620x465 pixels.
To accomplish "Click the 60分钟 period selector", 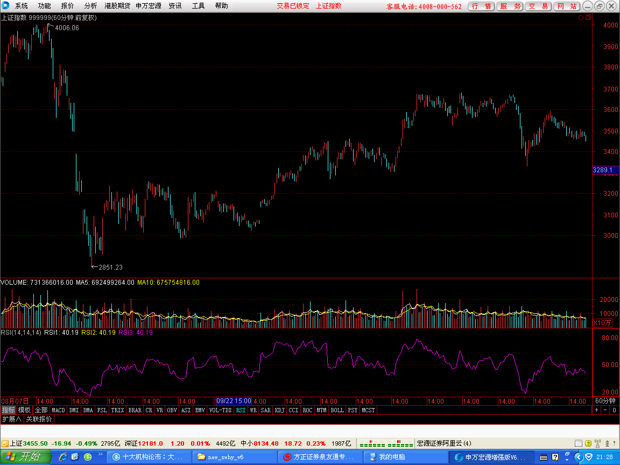I will (605, 401).
